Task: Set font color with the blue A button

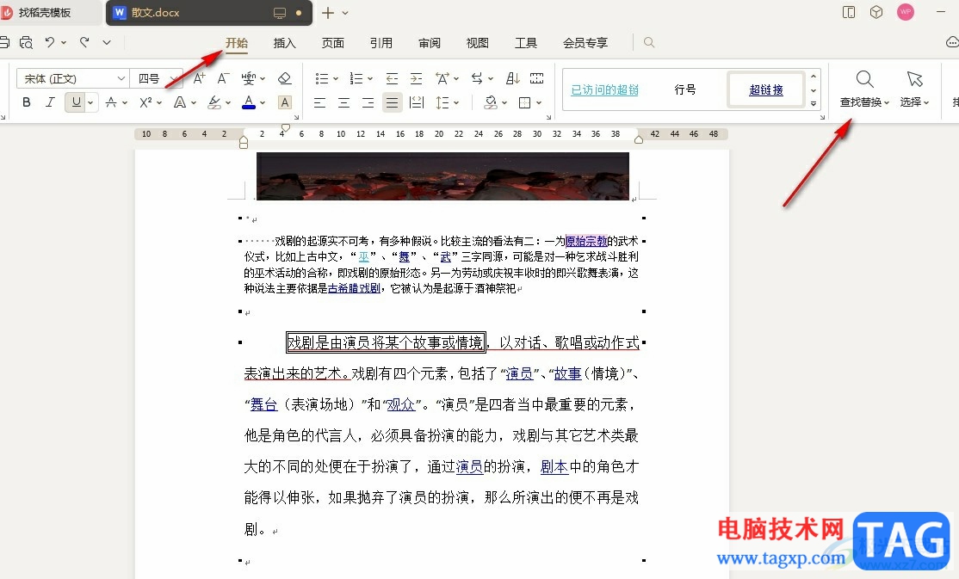Action: pyautogui.click(x=248, y=102)
